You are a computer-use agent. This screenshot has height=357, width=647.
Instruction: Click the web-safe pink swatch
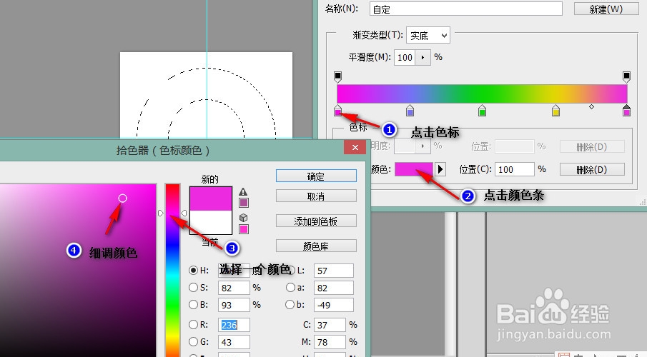(244, 228)
